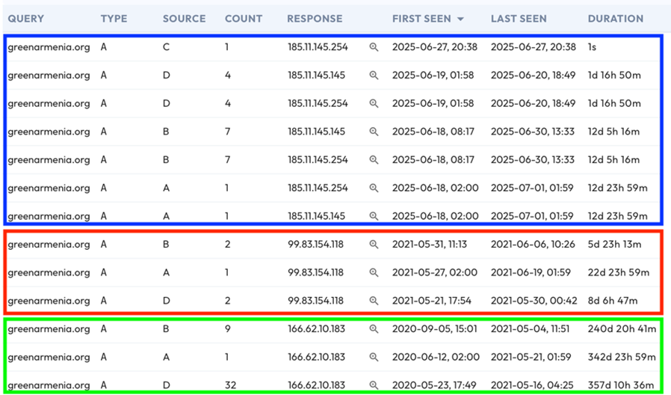Image resolution: width=671 pixels, height=395 pixels.
Task: Click magnifier in row first seen 2021-05-31
Action: 374,245
